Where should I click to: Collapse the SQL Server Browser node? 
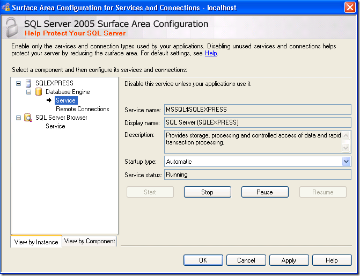tap(18, 118)
